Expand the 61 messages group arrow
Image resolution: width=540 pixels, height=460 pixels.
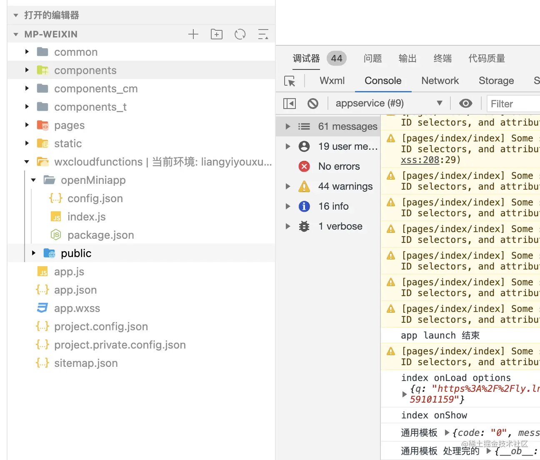(287, 126)
